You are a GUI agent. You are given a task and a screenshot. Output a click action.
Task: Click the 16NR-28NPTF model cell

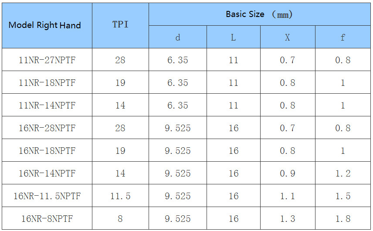47,128
